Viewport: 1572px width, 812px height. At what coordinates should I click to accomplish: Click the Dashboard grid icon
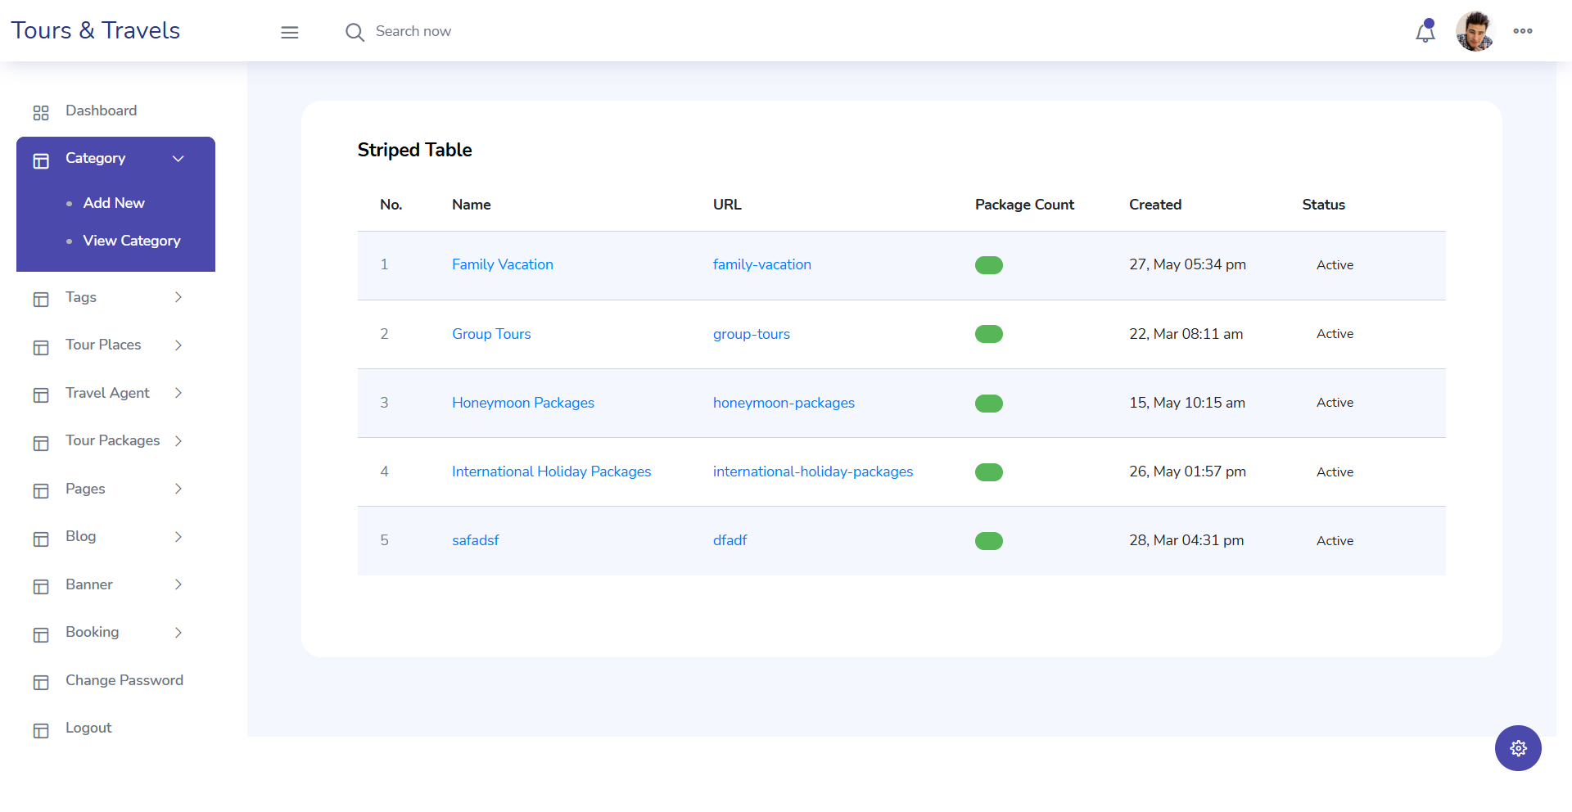[41, 112]
